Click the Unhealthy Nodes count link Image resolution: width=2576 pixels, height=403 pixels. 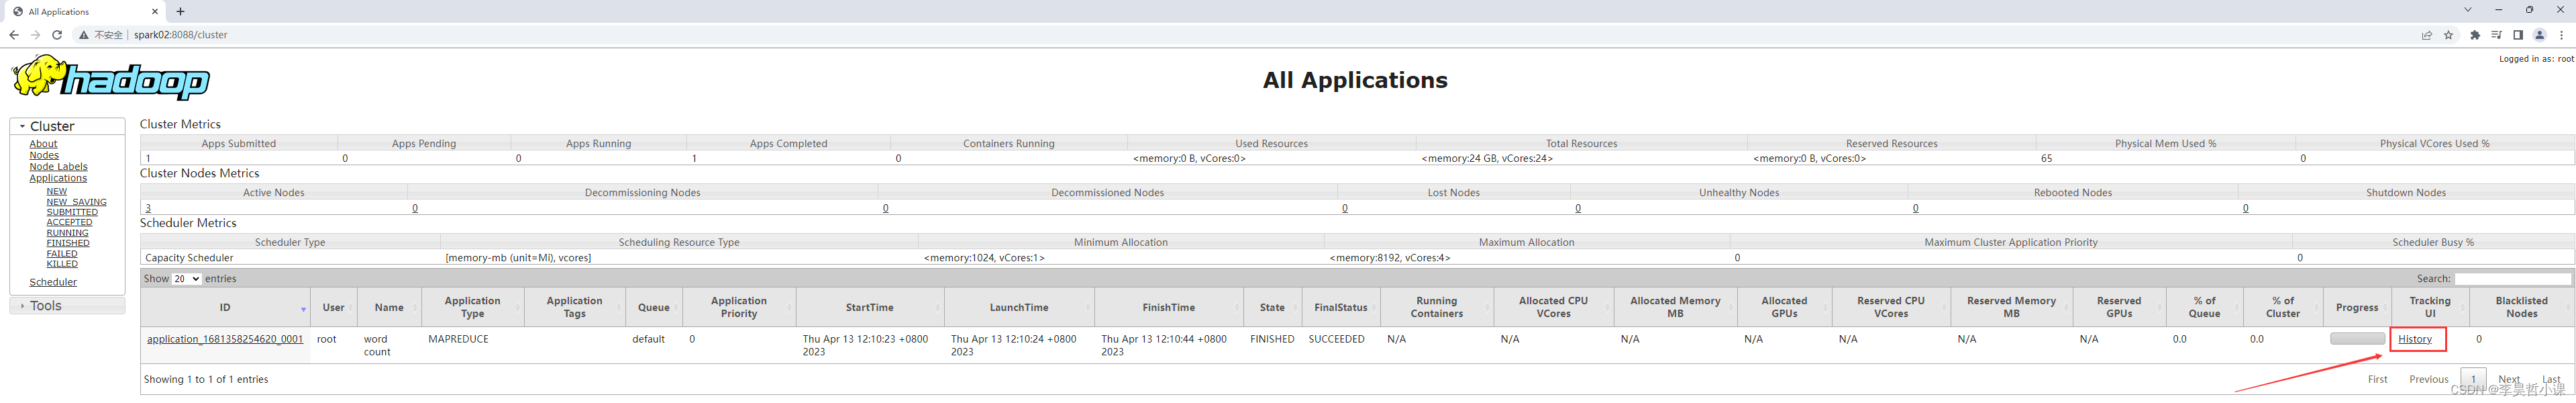tap(1578, 208)
